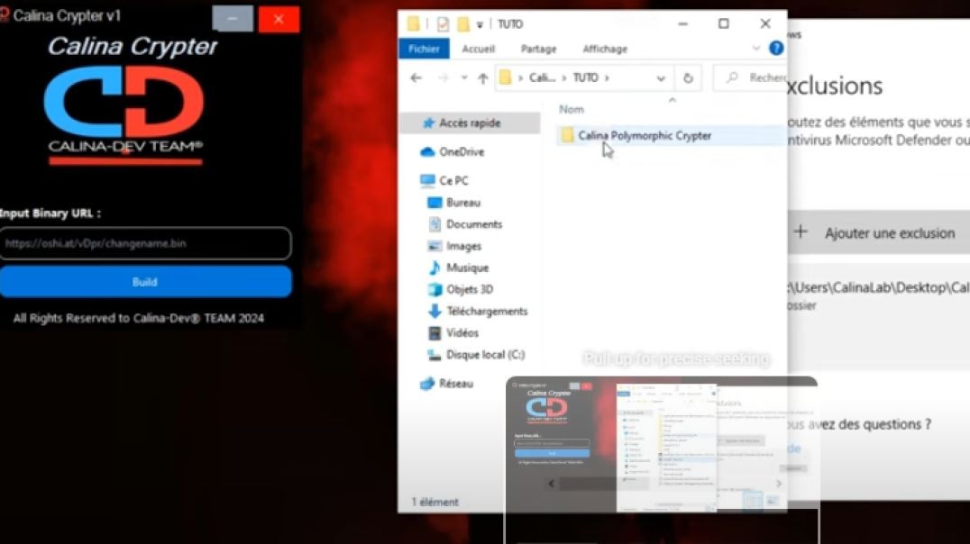
Task: Go up one folder level in Explorer
Action: pyautogui.click(x=482, y=77)
